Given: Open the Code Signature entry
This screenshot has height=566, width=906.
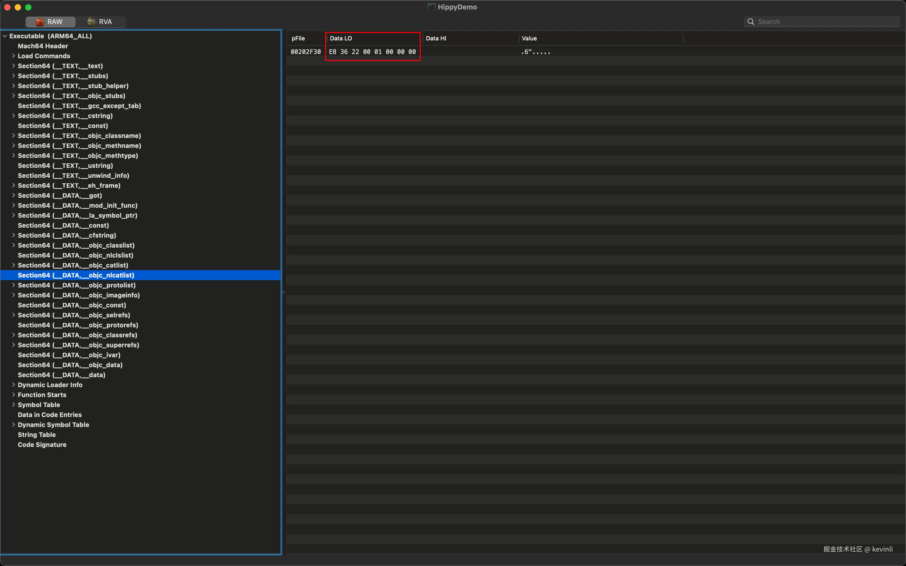Looking at the screenshot, I should pos(42,445).
